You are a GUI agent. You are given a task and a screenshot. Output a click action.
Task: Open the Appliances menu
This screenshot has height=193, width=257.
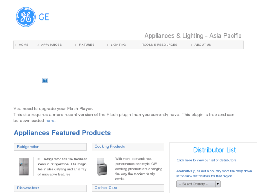(x=51, y=45)
